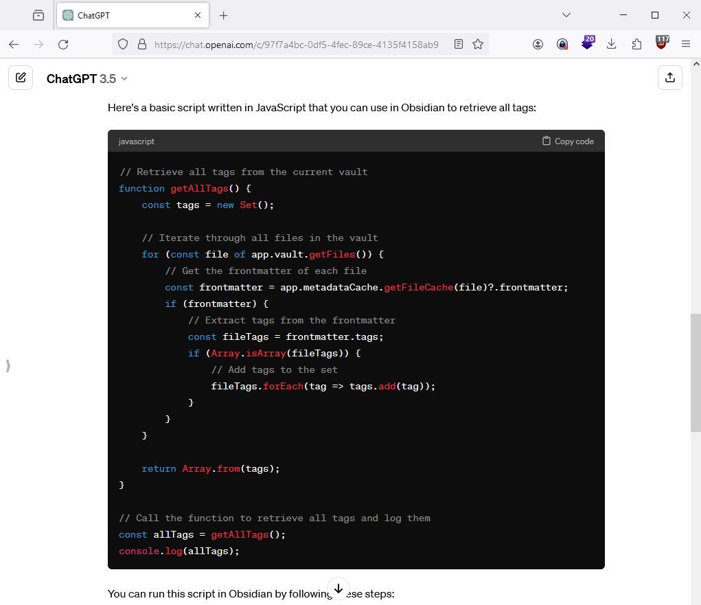Click the scrollbar up arrow
This screenshot has height=605, width=701.
point(696,63)
